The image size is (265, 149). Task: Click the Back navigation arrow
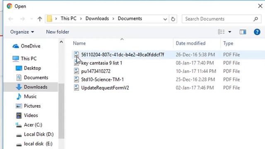pyautogui.click(x=11, y=19)
